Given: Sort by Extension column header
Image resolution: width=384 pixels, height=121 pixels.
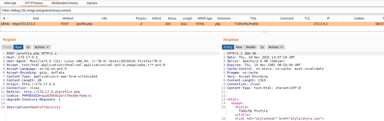Looking at the screenshot, I should (224, 18).
